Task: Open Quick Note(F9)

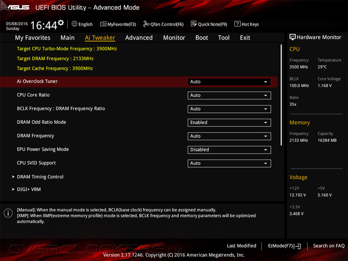Action: point(209,24)
